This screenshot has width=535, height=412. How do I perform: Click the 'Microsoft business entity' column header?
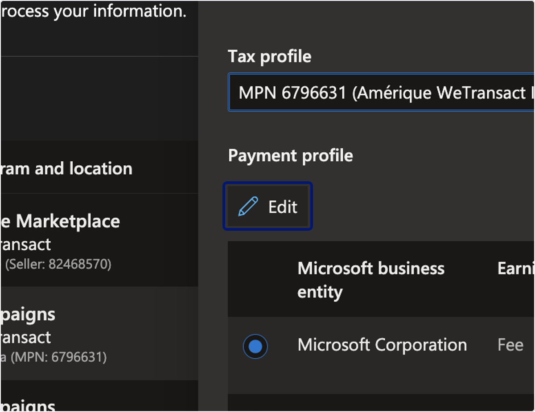coord(370,280)
